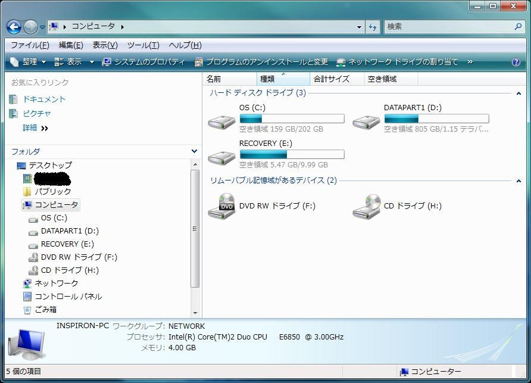This screenshot has width=531, height=383.
Task: Open the ツール(T) menu
Action: pyautogui.click(x=143, y=45)
